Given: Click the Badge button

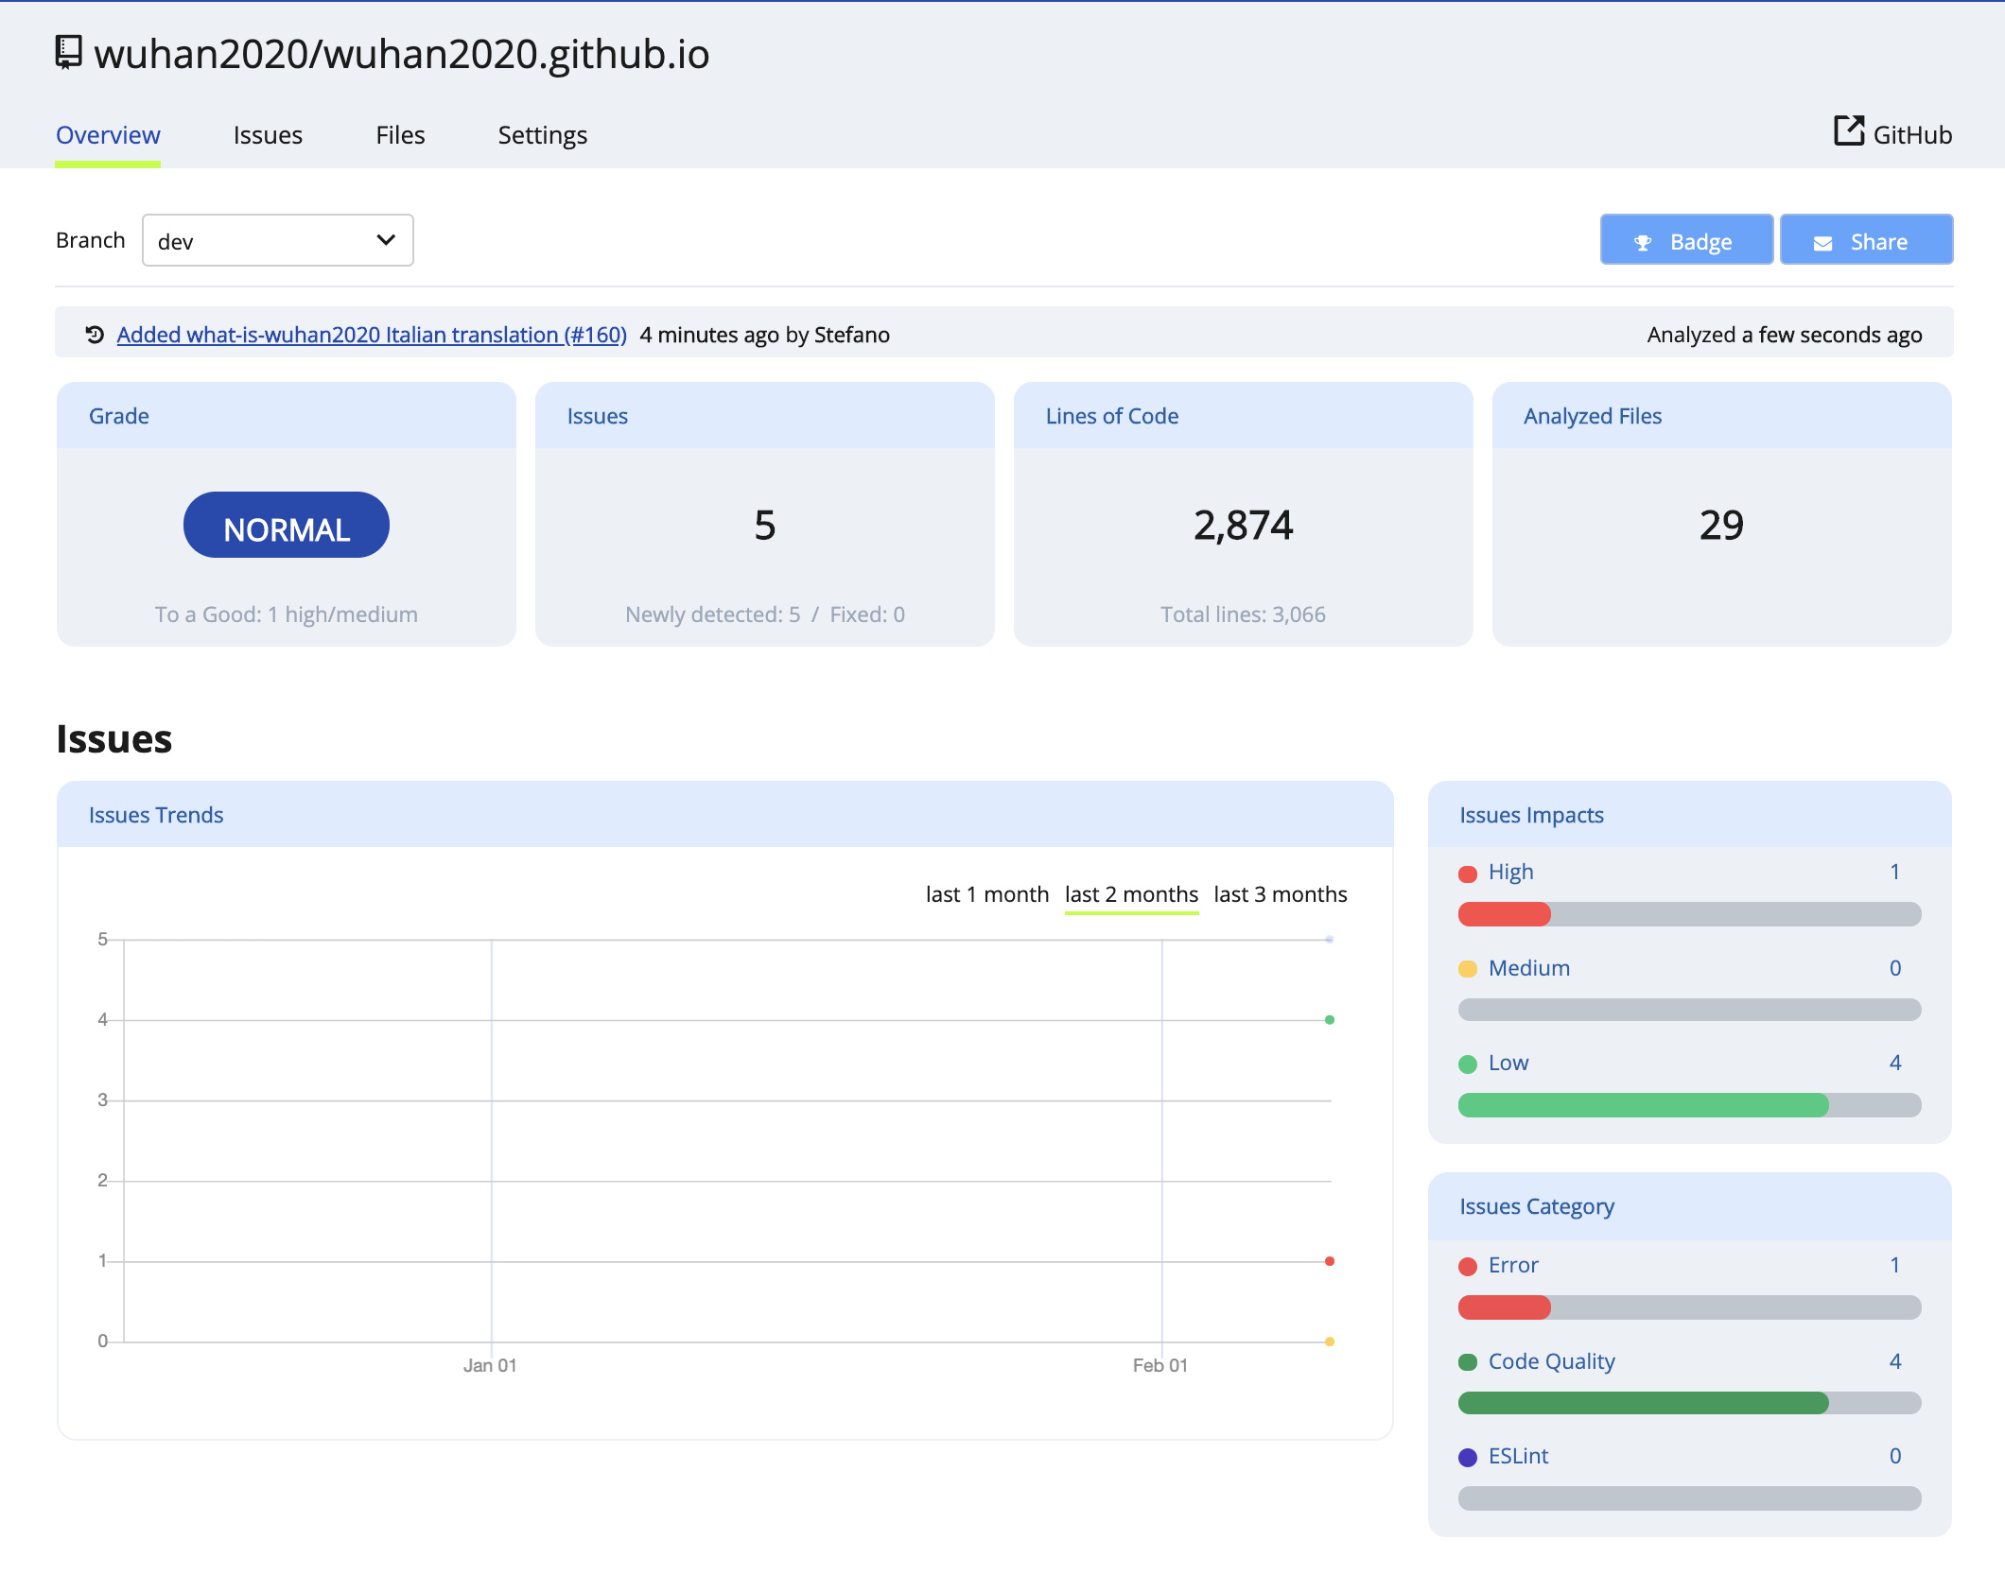Looking at the screenshot, I should pos(1685,240).
